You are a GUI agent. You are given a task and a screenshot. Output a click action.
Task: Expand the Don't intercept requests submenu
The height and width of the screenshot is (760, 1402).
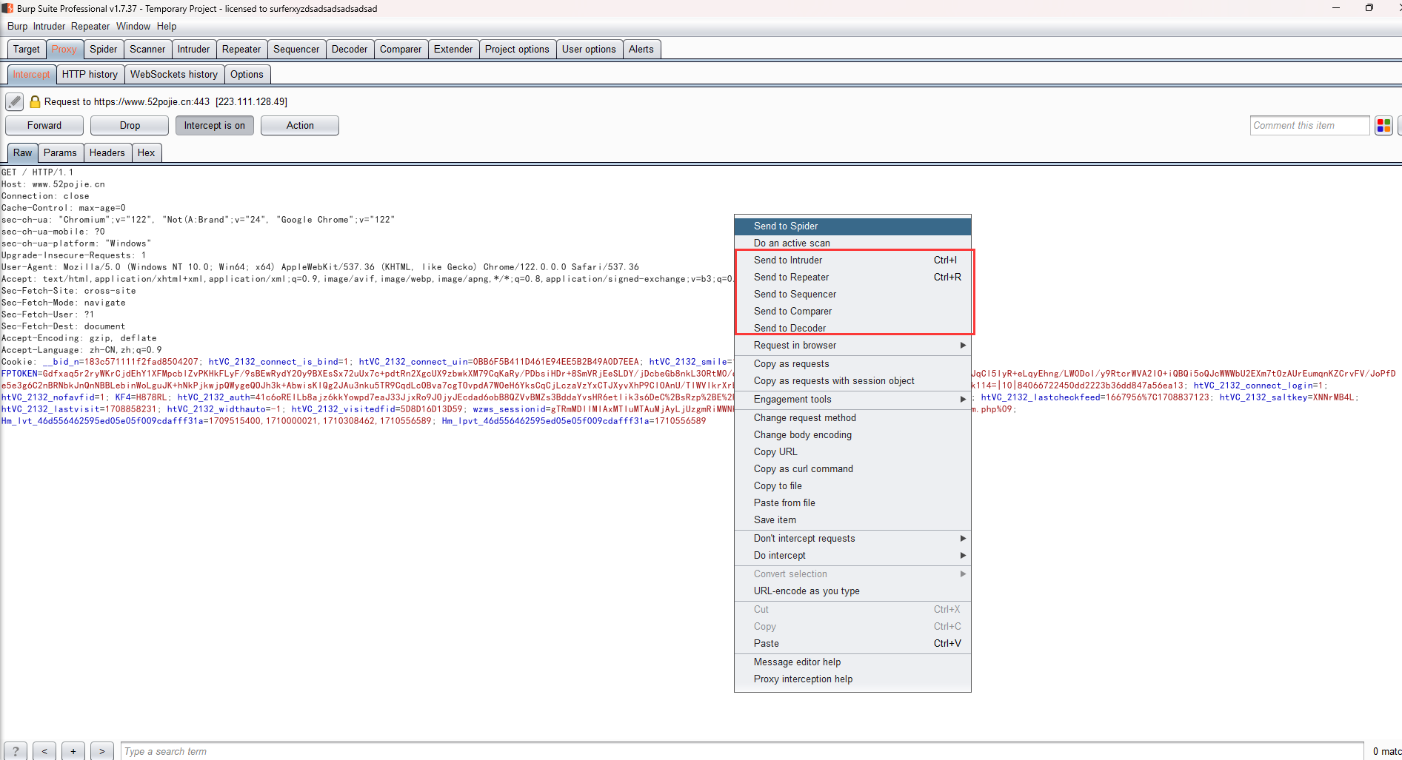coord(852,539)
